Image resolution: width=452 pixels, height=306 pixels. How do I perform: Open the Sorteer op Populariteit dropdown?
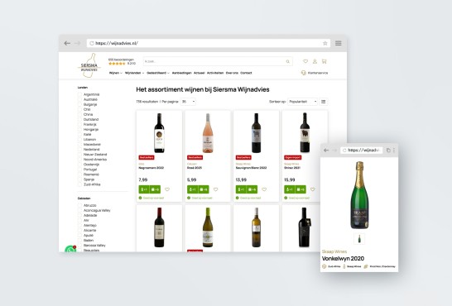point(302,102)
